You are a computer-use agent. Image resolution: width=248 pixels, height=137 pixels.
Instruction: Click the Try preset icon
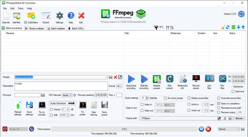click(83, 105)
